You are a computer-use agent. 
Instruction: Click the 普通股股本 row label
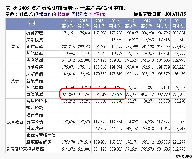coord(37,101)
